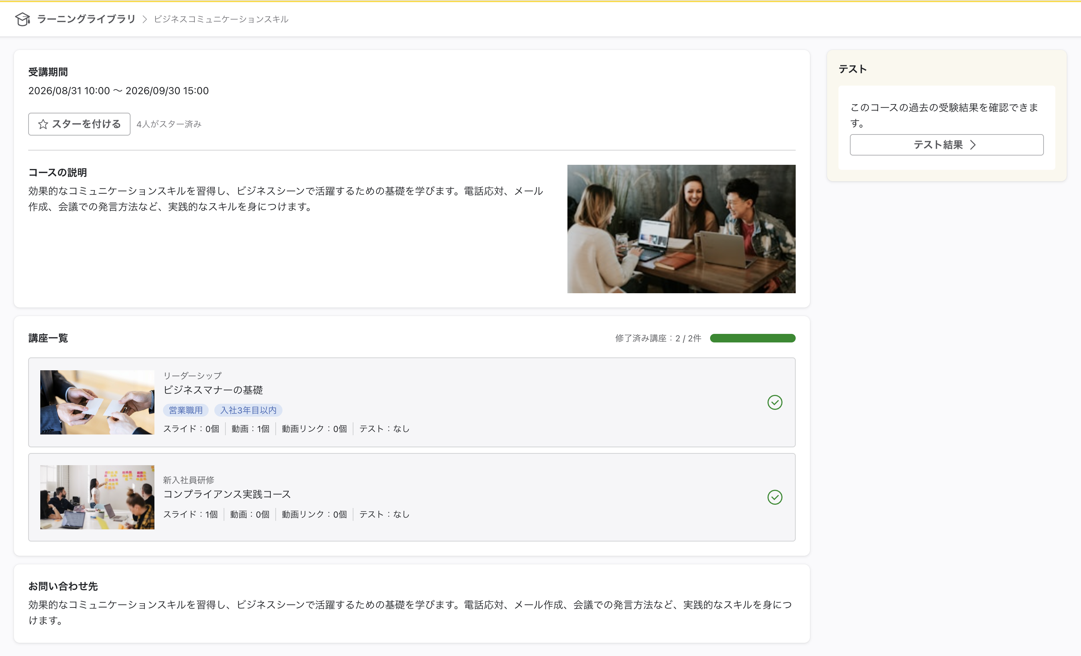Click the テスト panel heading
Image resolution: width=1081 pixels, height=656 pixels.
pyautogui.click(x=852, y=69)
